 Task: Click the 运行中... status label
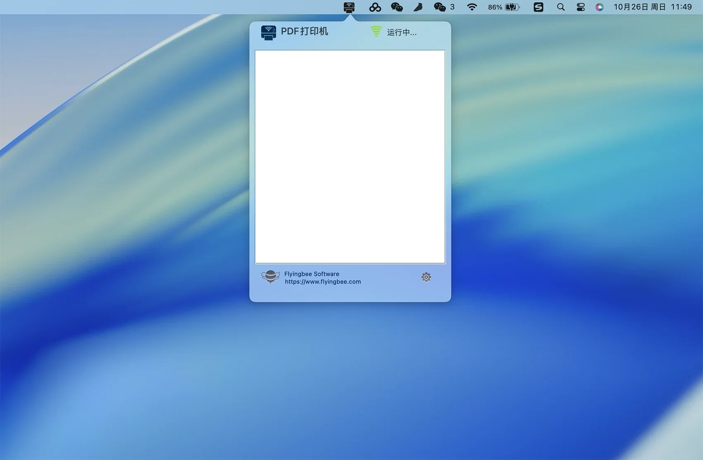tap(402, 32)
